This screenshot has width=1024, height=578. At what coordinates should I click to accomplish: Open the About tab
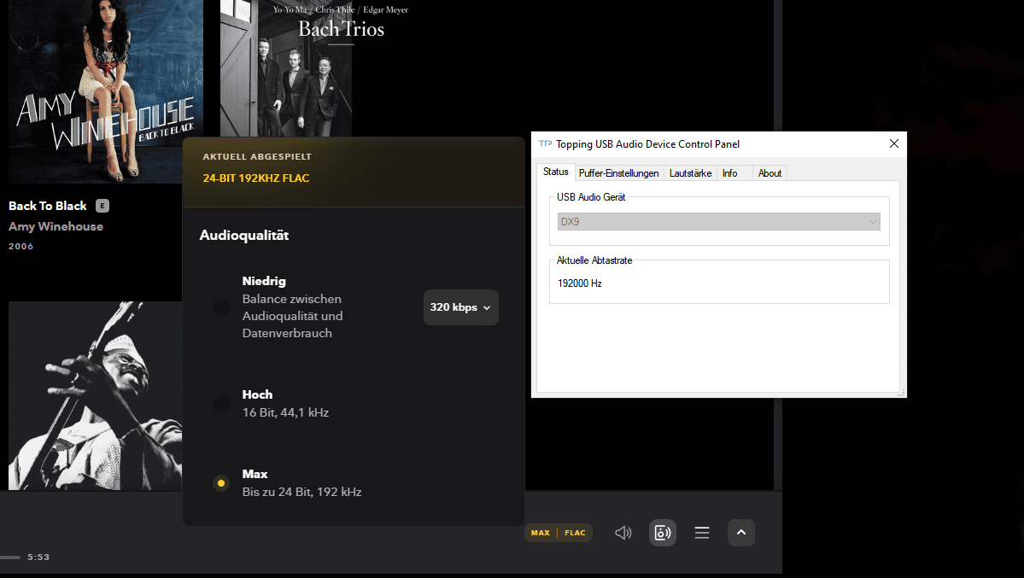click(770, 173)
